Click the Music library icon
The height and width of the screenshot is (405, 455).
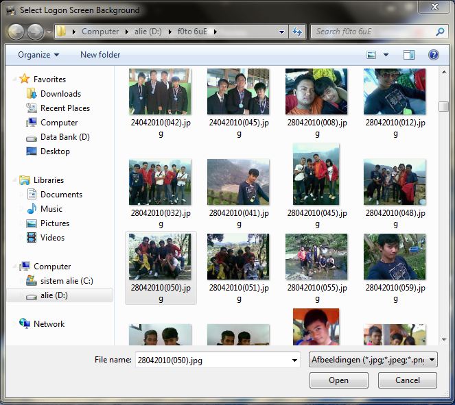click(x=32, y=208)
